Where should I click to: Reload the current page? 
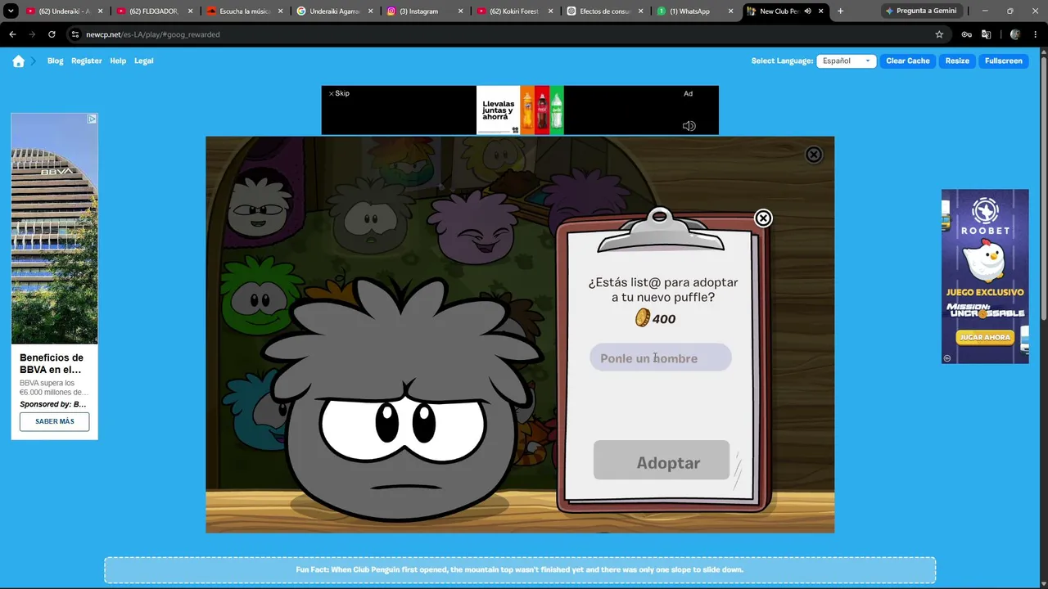click(52, 34)
